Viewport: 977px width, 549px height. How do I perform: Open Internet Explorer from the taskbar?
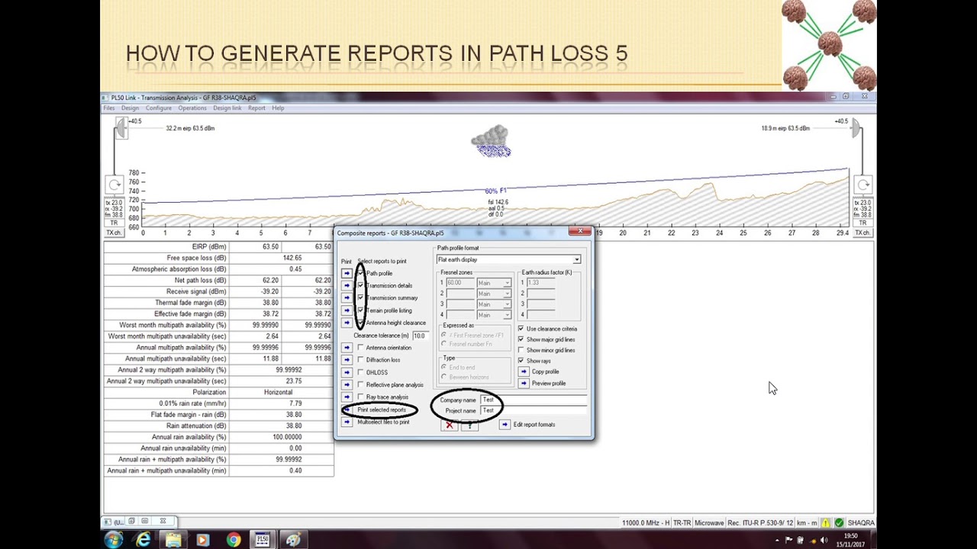click(x=143, y=540)
